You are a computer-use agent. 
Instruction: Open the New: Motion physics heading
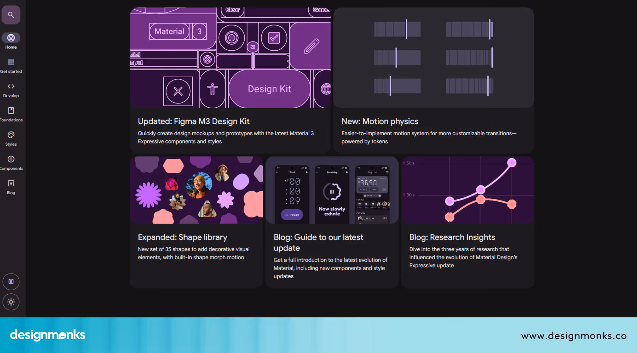coord(380,121)
